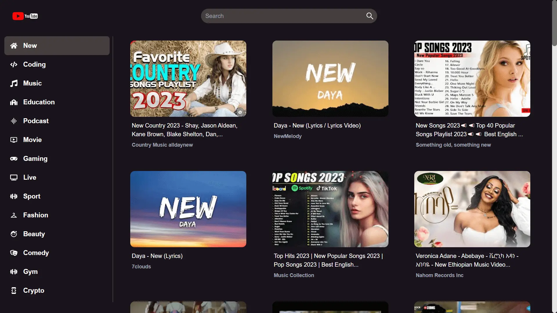Screen dimensions: 557x313
Task: Select the Coding category icon
Action: pyautogui.click(x=14, y=64)
